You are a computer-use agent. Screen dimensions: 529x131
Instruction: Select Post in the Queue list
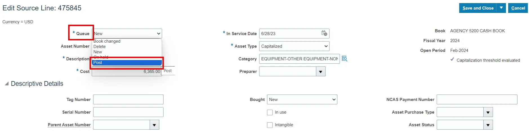tap(127, 63)
